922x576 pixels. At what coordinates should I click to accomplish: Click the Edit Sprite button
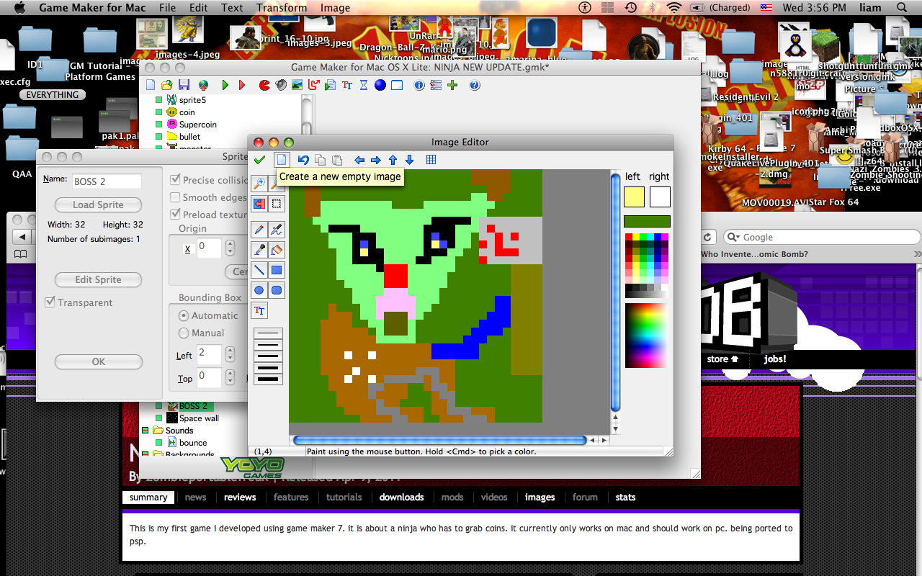(98, 279)
